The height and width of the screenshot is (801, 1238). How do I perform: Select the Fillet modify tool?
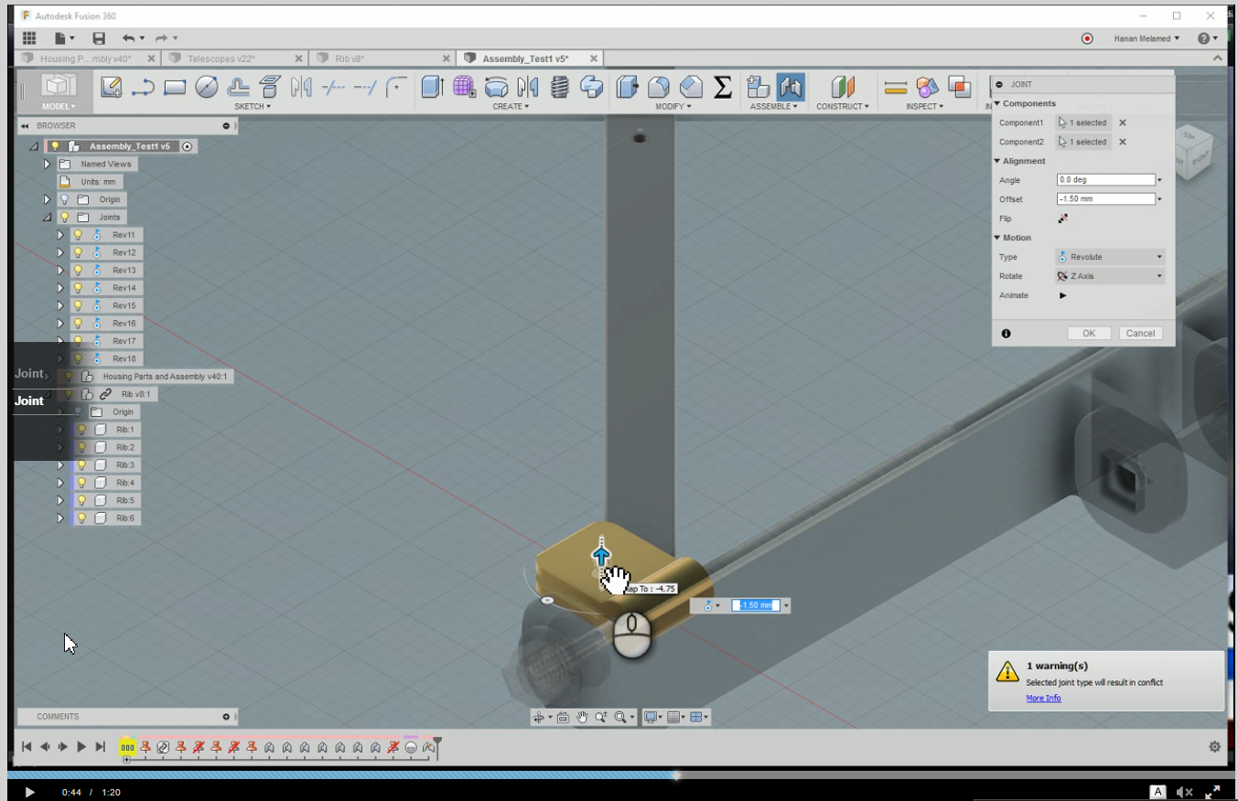click(659, 87)
